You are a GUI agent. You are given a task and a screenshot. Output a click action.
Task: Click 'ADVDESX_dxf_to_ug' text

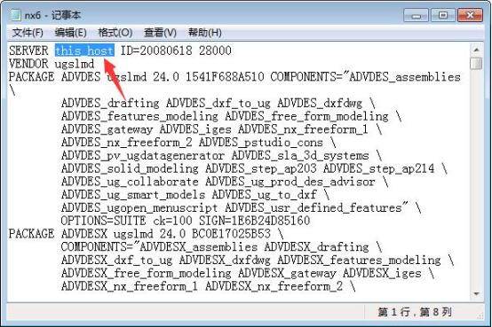pos(116,261)
